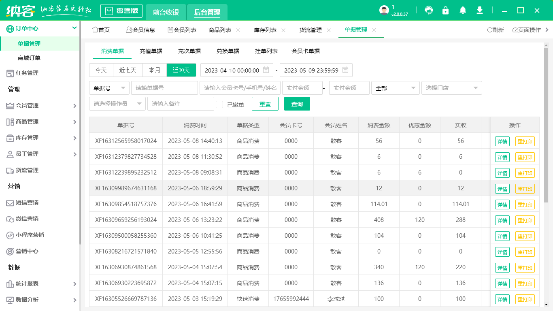The height and width of the screenshot is (311, 553).
Task: Click 详情 on the first order row
Action: click(502, 141)
